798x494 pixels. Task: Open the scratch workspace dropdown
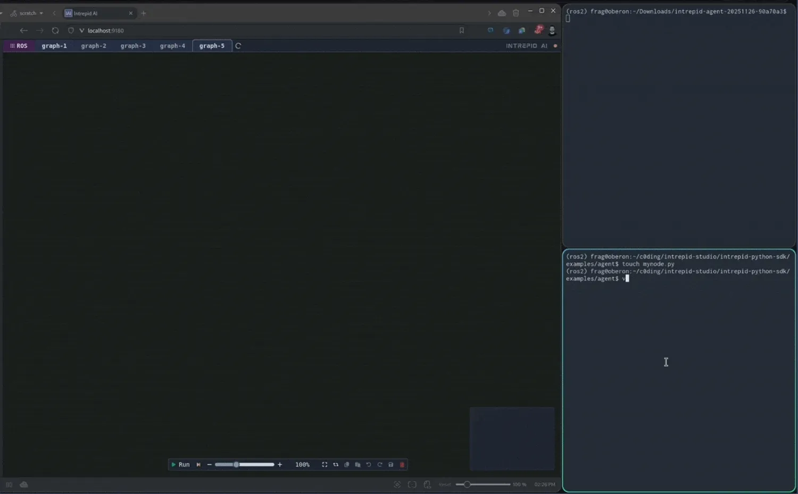28,13
